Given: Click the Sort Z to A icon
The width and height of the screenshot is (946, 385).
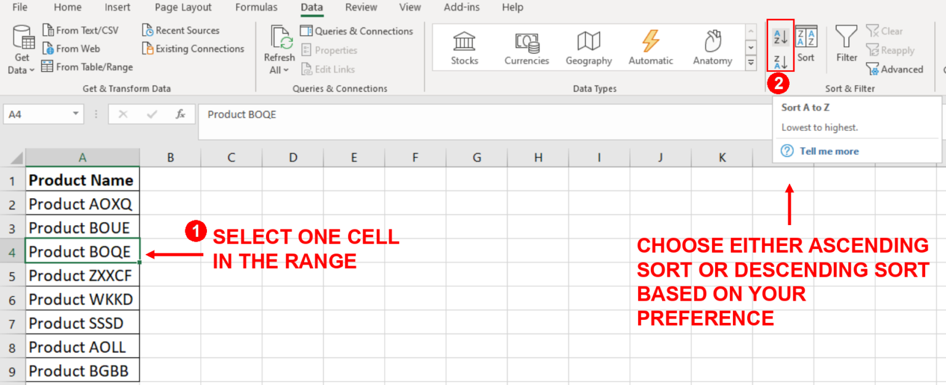Looking at the screenshot, I should tap(780, 60).
